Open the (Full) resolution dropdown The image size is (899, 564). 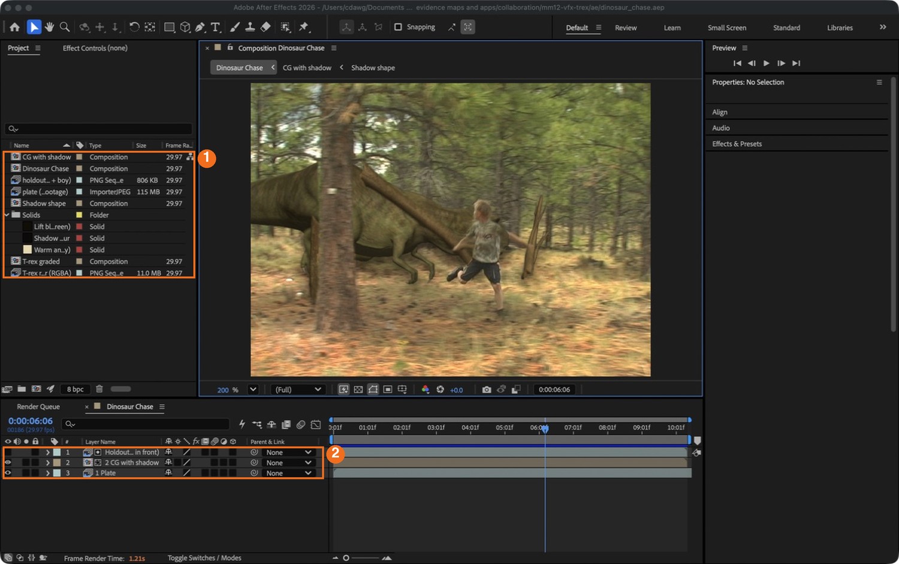coord(298,390)
